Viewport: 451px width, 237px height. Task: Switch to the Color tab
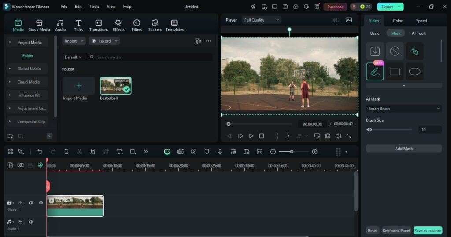(x=398, y=21)
